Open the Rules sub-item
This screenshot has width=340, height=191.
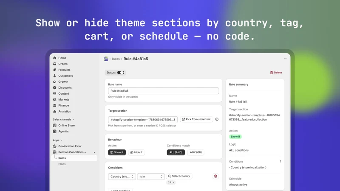[74, 158]
